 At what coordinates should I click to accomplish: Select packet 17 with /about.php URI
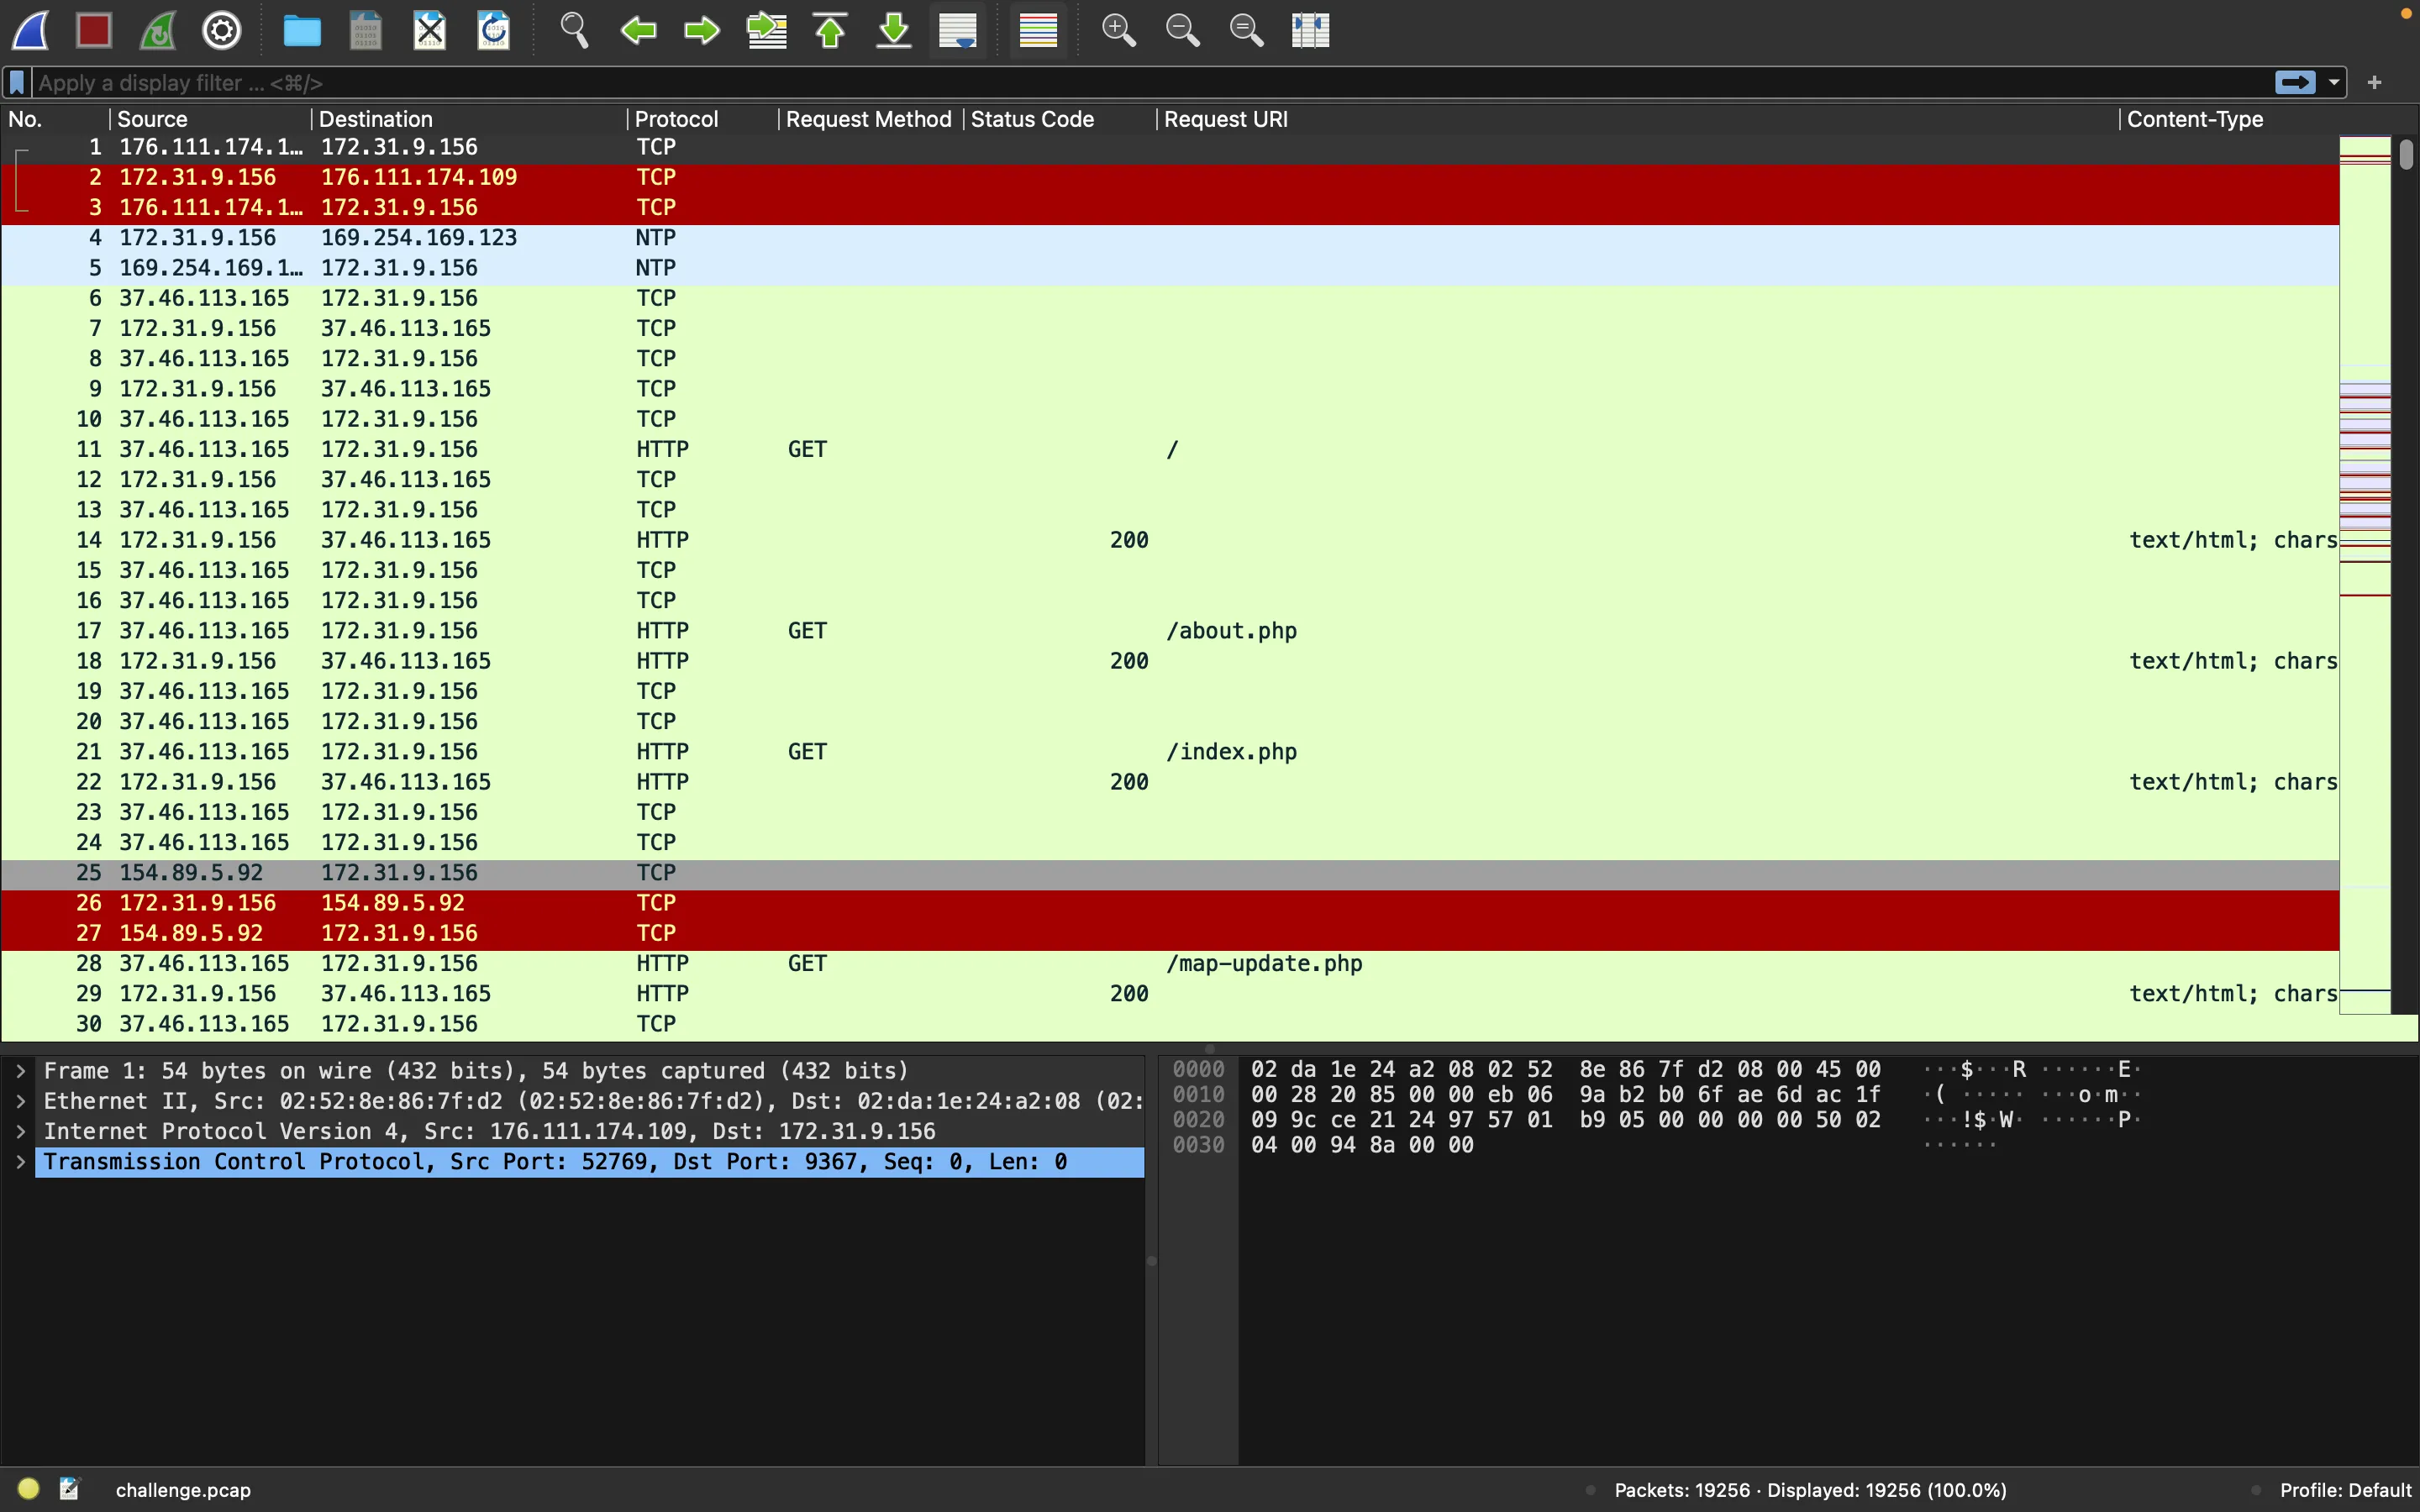[1170, 631]
